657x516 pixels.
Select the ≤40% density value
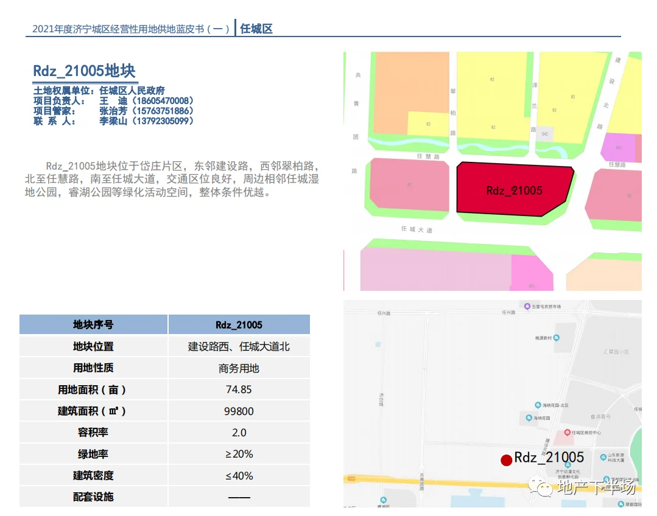[x=239, y=476]
